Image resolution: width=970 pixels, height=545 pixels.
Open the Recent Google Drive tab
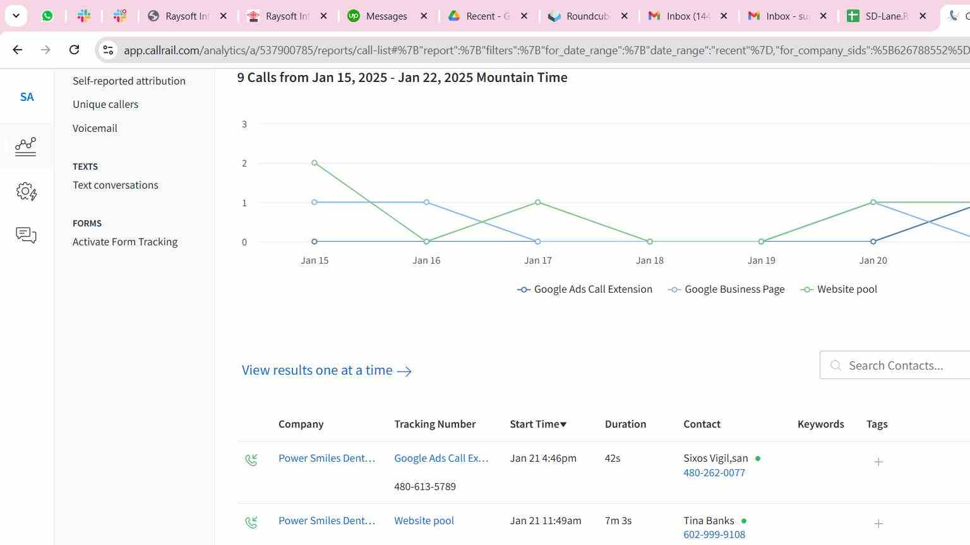[x=488, y=16]
